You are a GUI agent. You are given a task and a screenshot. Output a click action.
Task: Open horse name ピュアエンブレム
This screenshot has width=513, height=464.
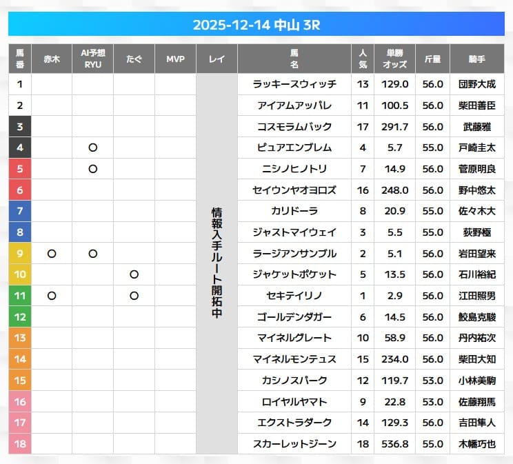point(294,148)
